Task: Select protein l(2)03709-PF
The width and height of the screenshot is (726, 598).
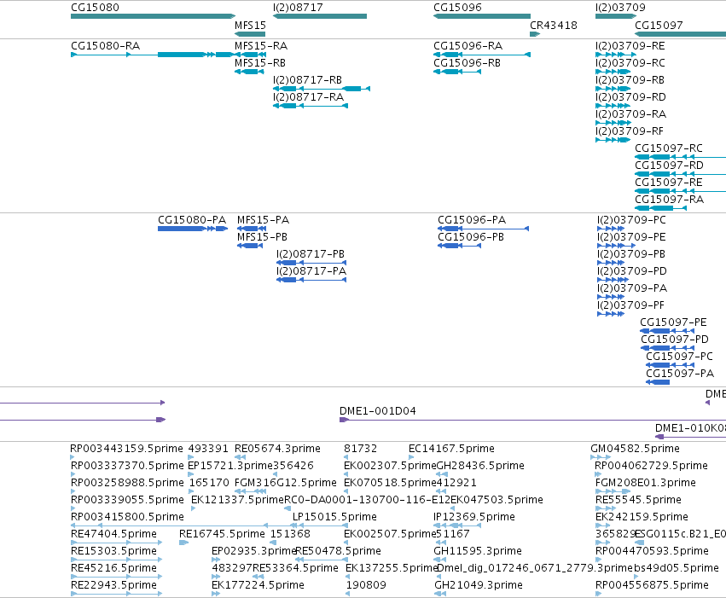Action: (630, 305)
